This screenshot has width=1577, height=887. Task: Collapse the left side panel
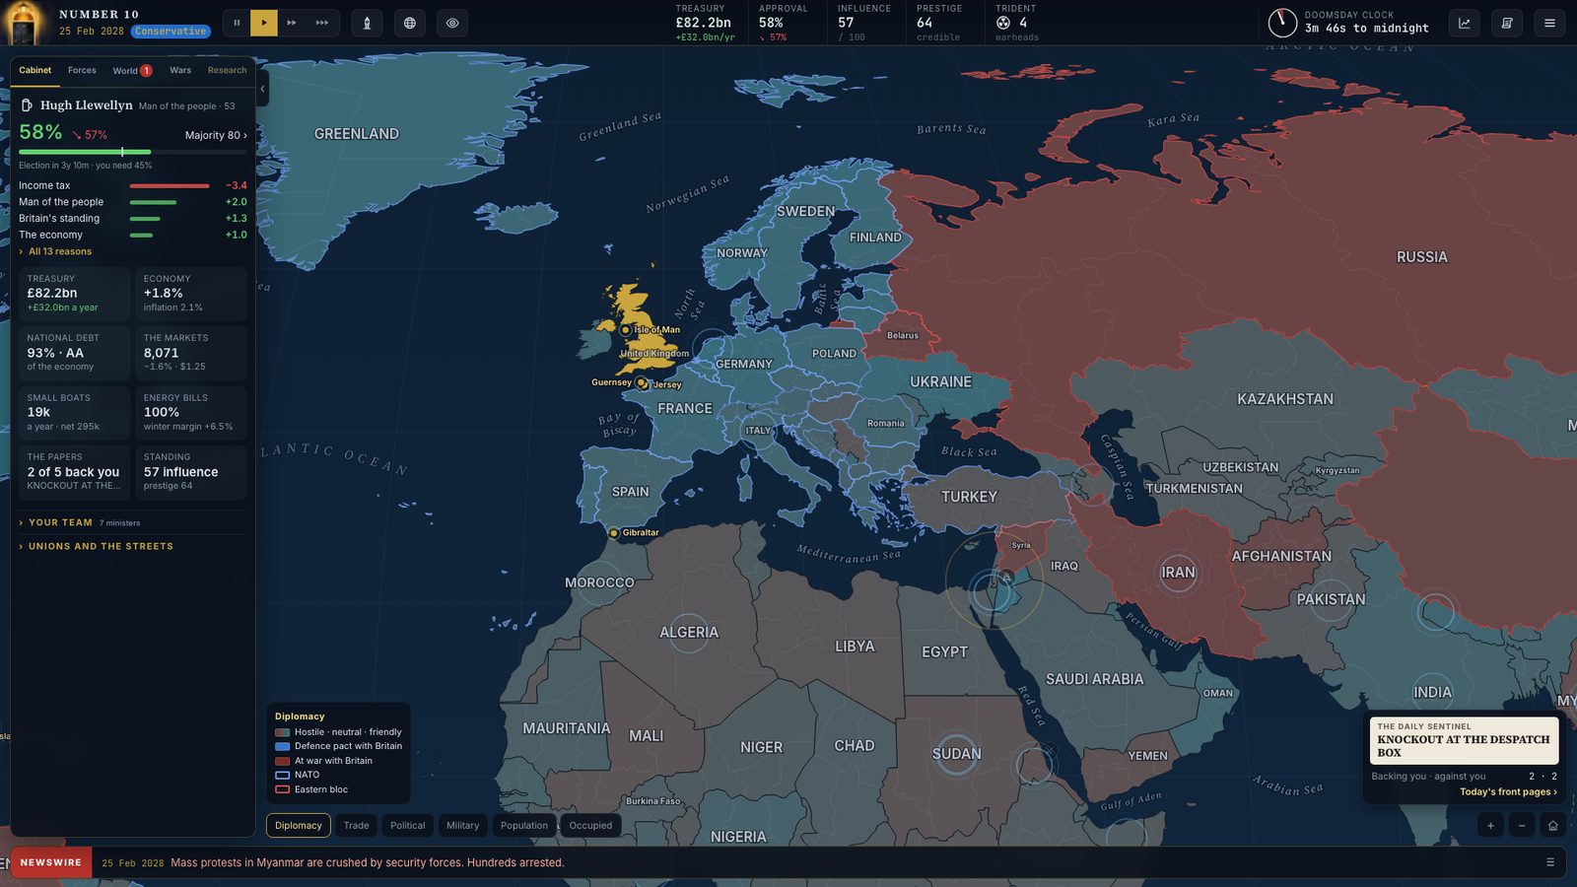click(x=262, y=89)
